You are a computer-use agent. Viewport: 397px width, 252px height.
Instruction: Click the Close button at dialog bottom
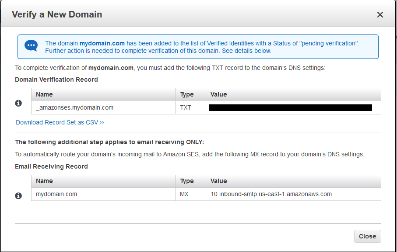click(x=367, y=236)
